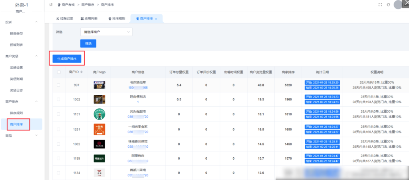This screenshot has height=180, width=409.
Task: Click the 商户浏览量权重 column header
Action: coord(261,72)
